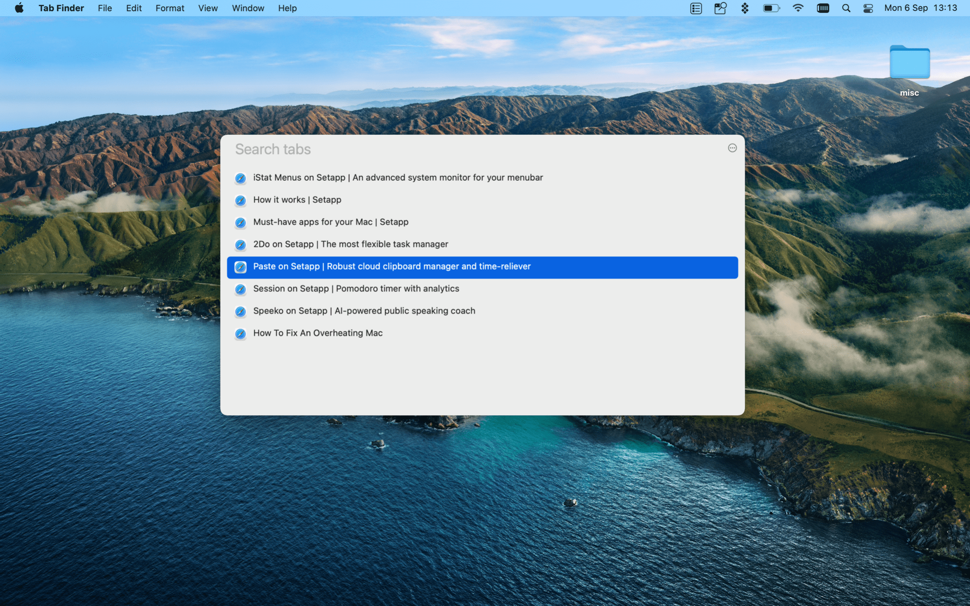Open the Window menu
Viewport: 970px width, 606px height.
248,8
